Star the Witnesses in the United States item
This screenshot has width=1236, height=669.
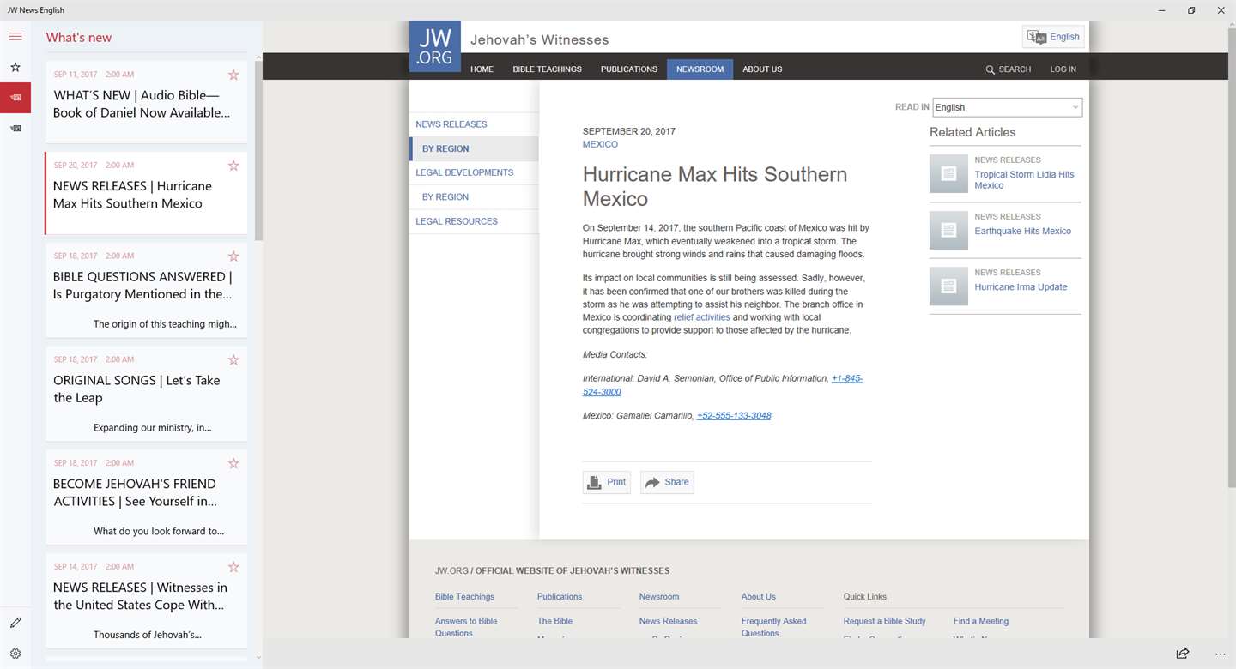coord(233,567)
